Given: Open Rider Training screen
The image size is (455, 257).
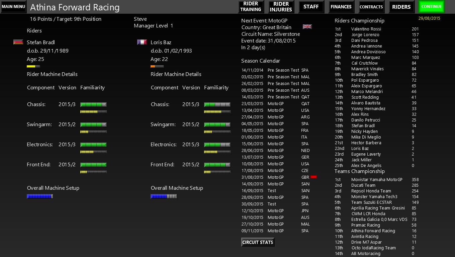Looking at the screenshot, I should pos(251,7).
